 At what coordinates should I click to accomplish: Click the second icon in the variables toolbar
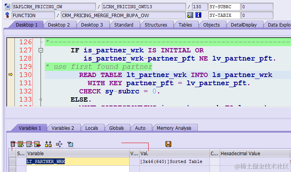tap(21, 144)
